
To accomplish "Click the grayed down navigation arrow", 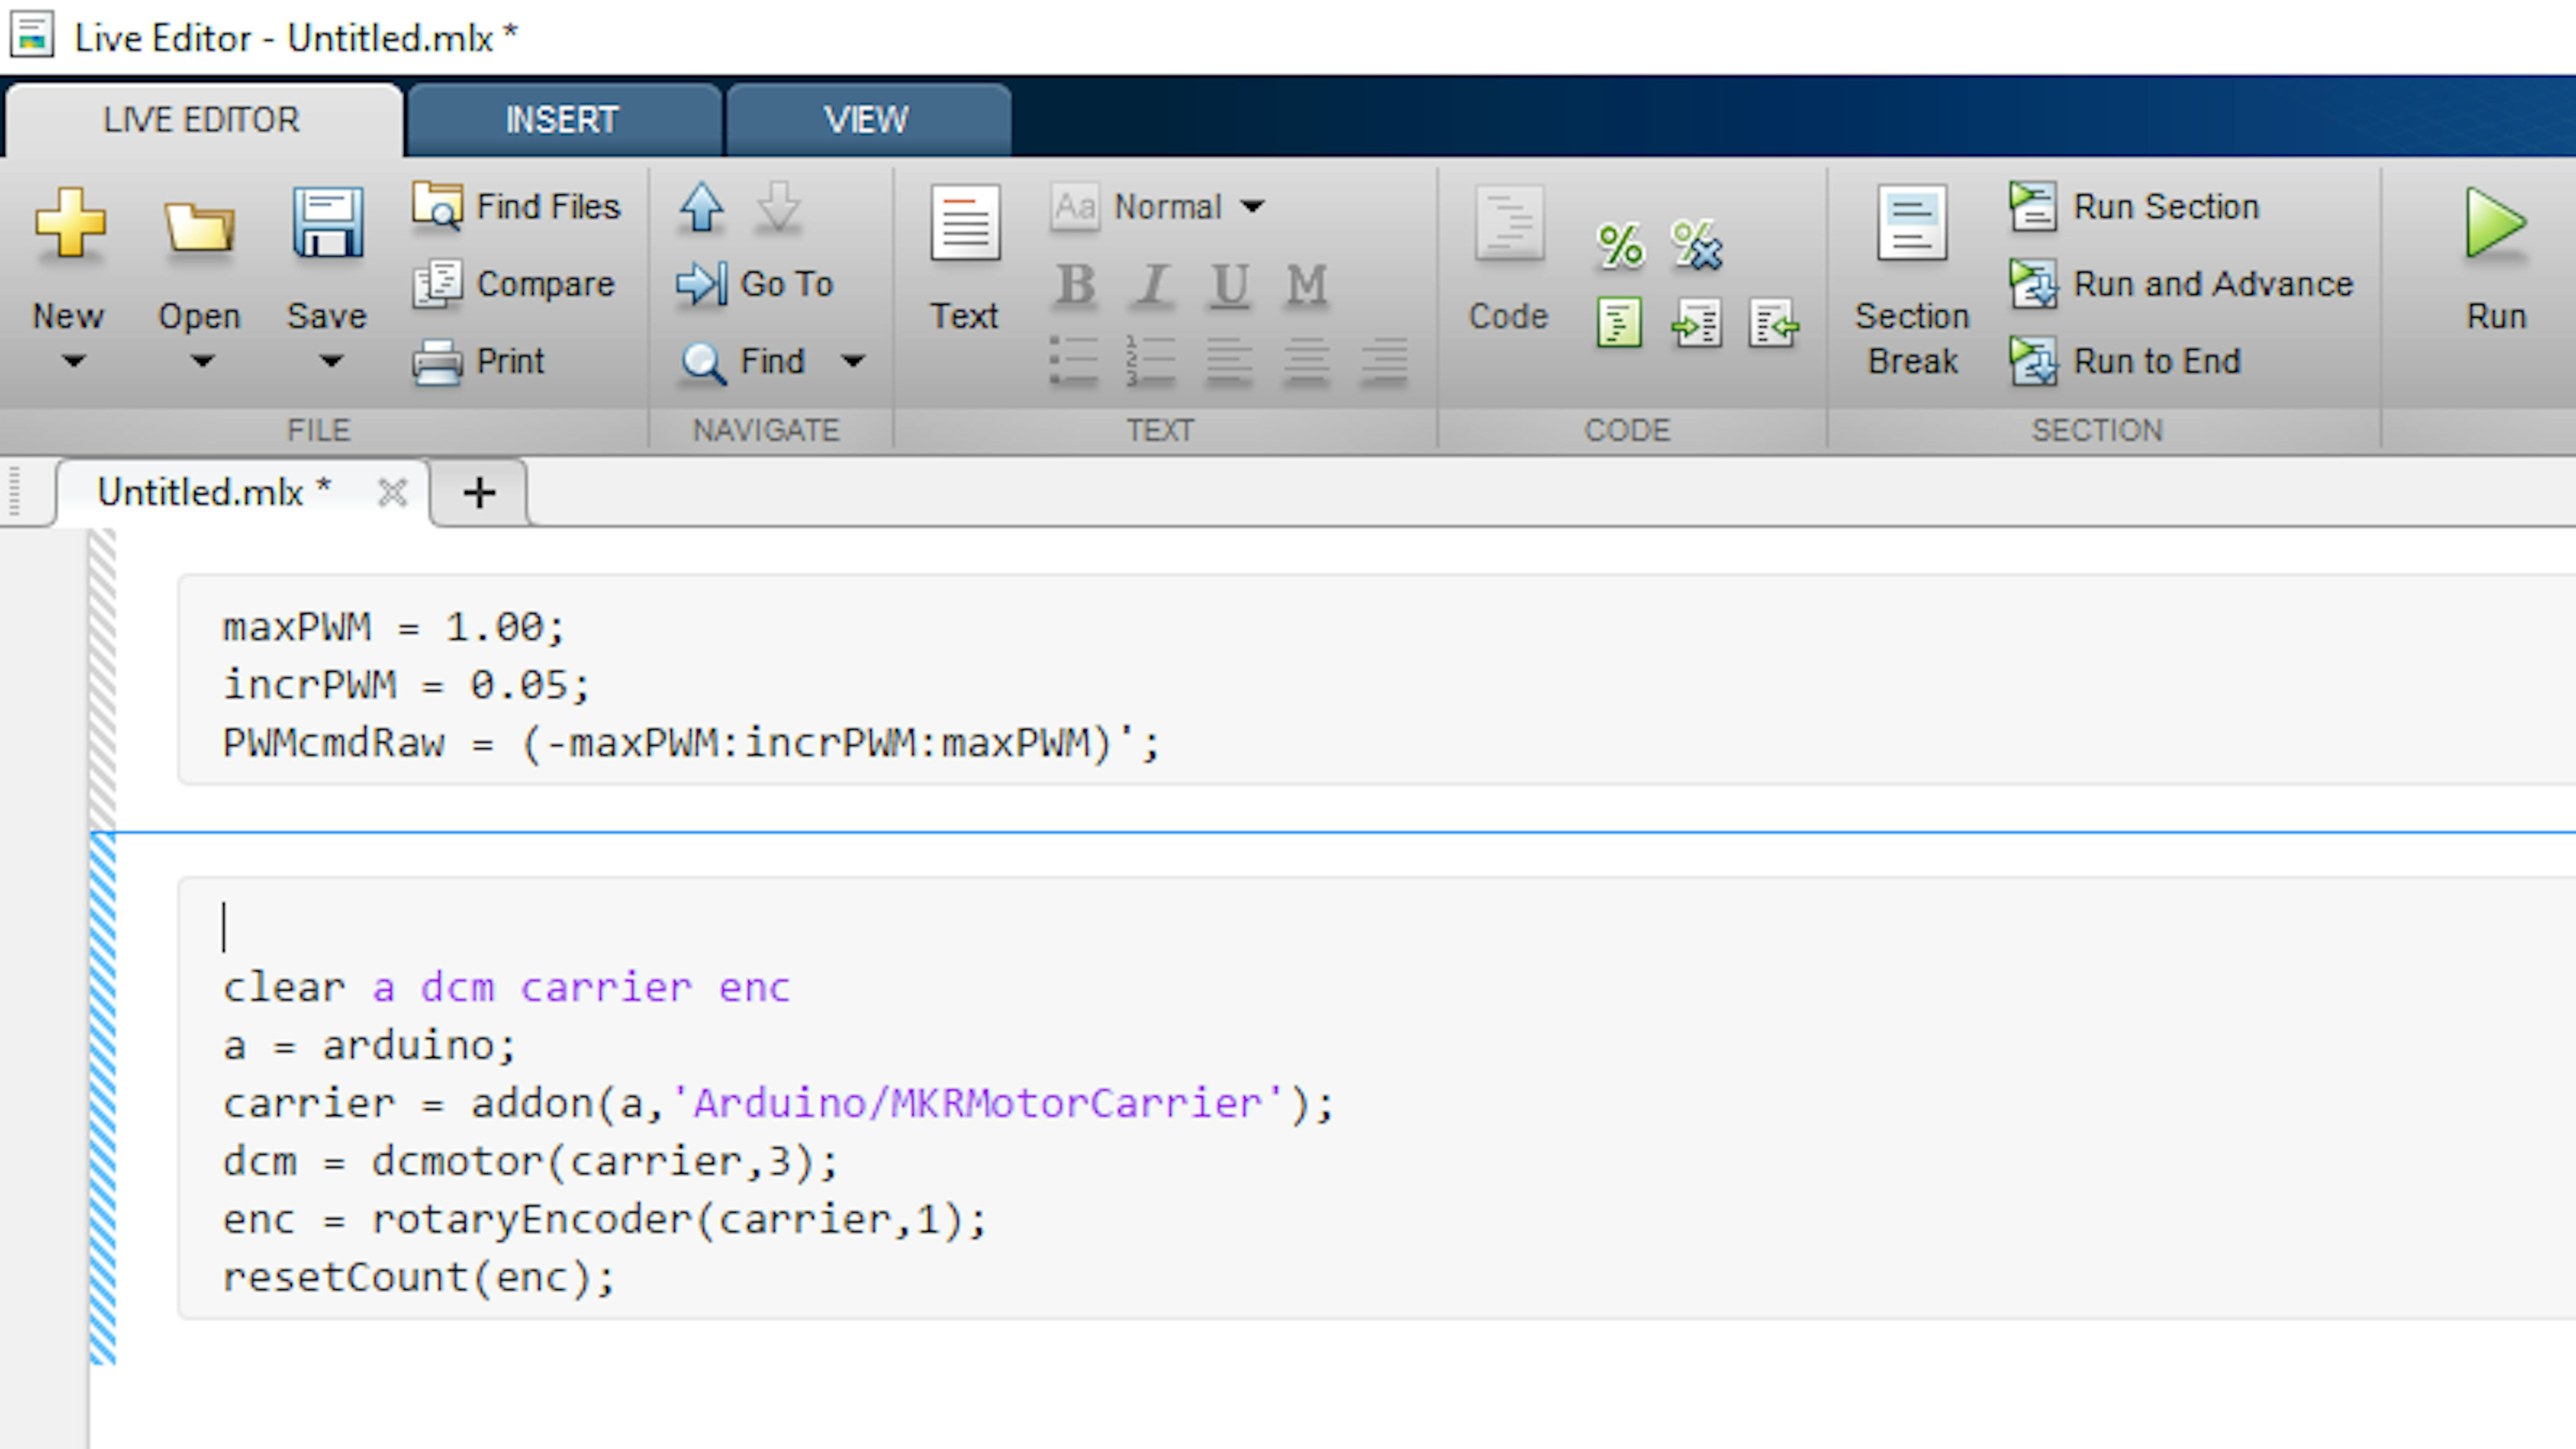I will 778,207.
